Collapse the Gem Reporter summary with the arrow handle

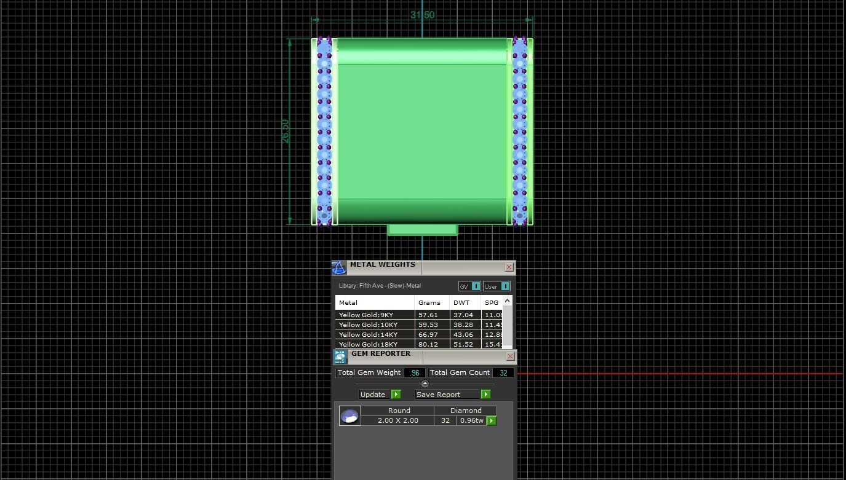(425, 384)
